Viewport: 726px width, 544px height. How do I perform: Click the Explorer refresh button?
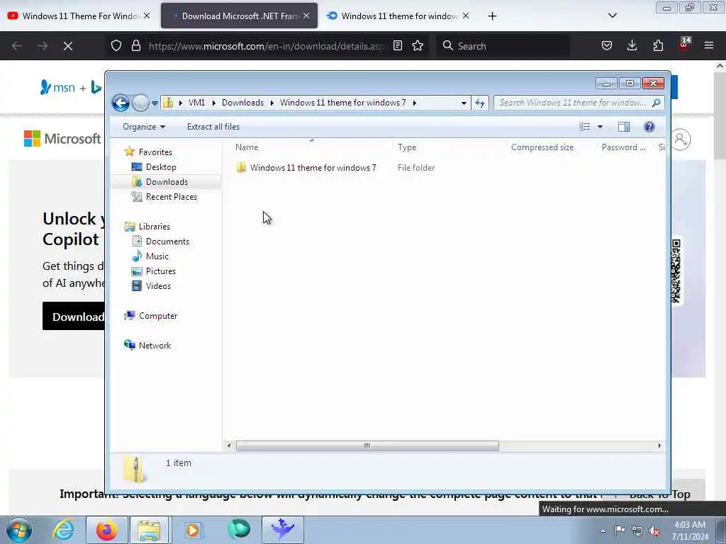480,103
